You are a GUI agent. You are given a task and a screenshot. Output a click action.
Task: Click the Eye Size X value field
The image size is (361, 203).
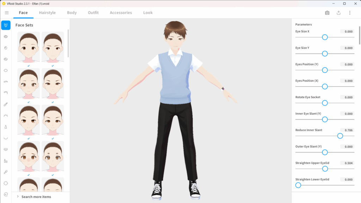pyautogui.click(x=347, y=31)
